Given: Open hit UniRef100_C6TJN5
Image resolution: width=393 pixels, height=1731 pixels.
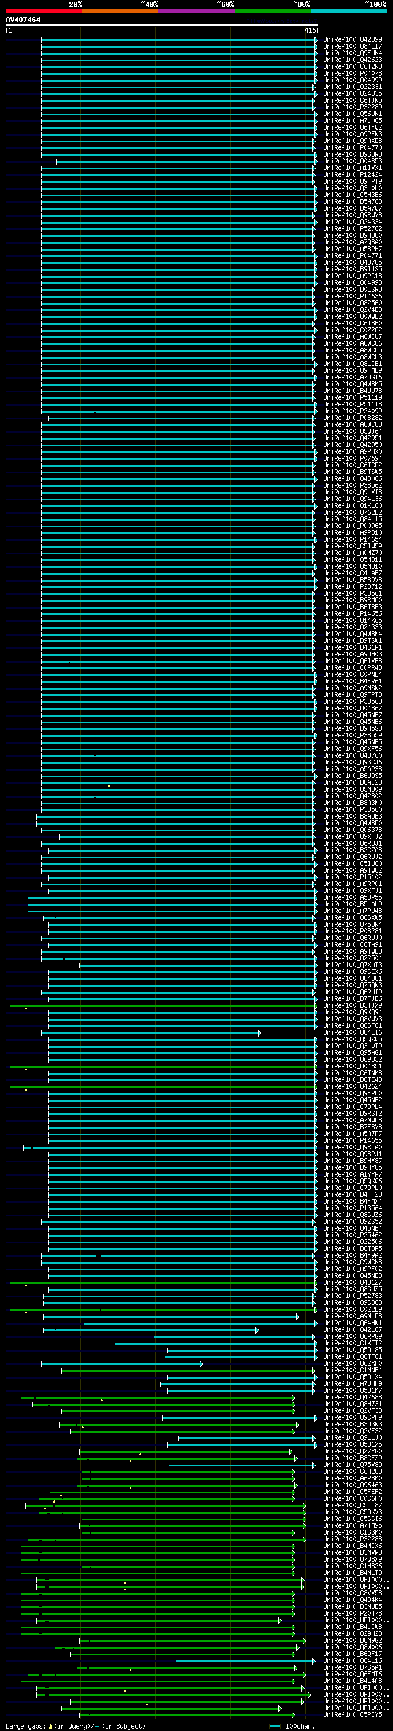Looking at the screenshot, I should coord(352,100).
